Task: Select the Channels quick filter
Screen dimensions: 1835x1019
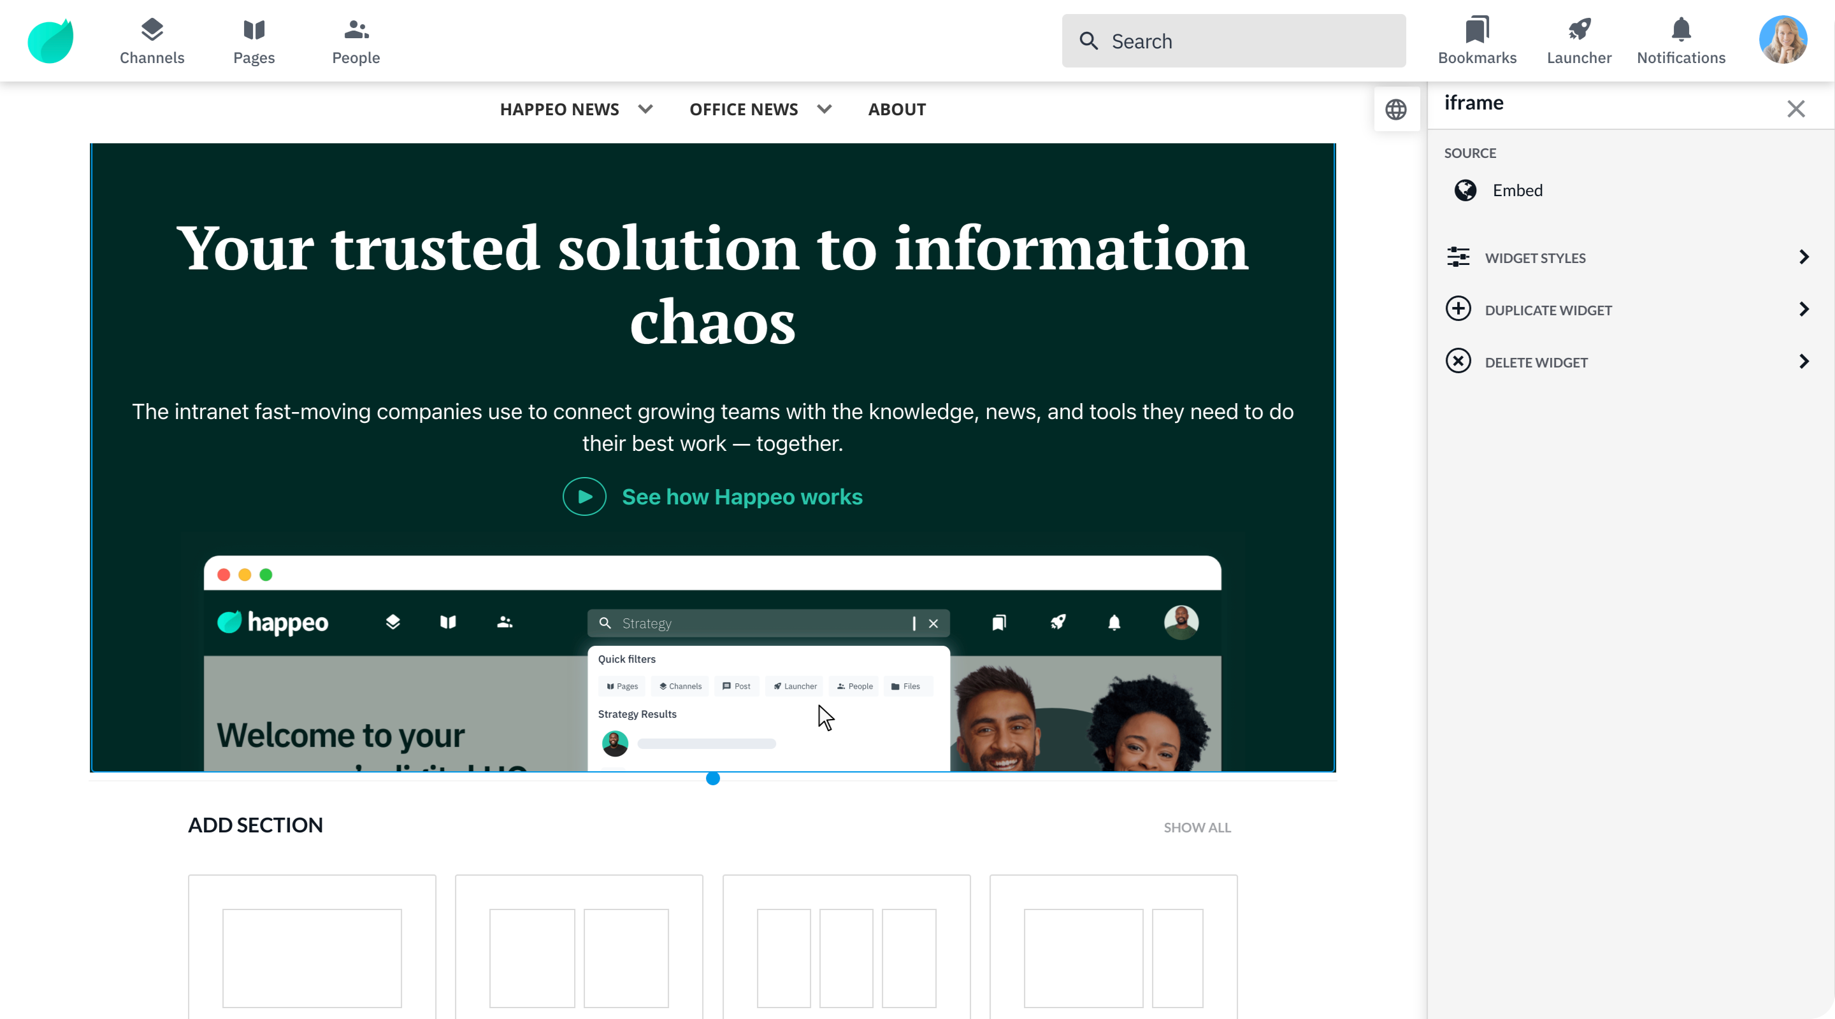Action: (x=680, y=686)
